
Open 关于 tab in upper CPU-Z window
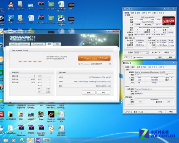(161, 13)
